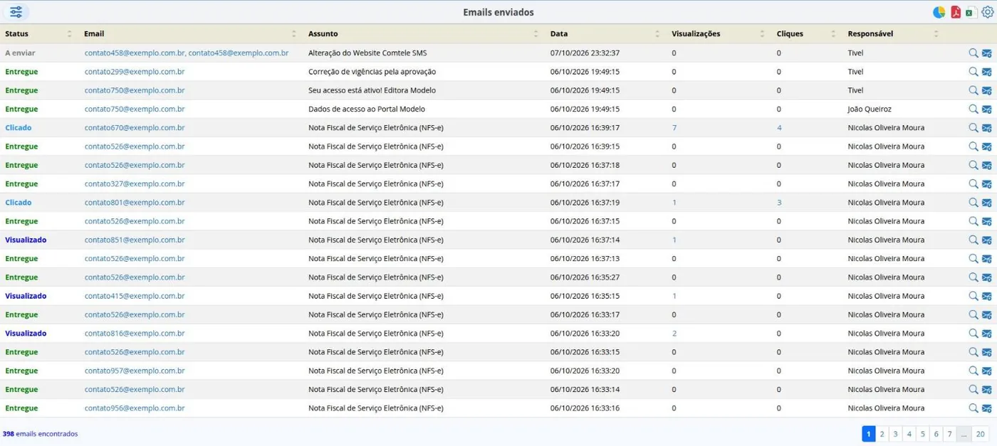
Task: Sort by Responsável using its sort arrows
Action: (x=936, y=33)
